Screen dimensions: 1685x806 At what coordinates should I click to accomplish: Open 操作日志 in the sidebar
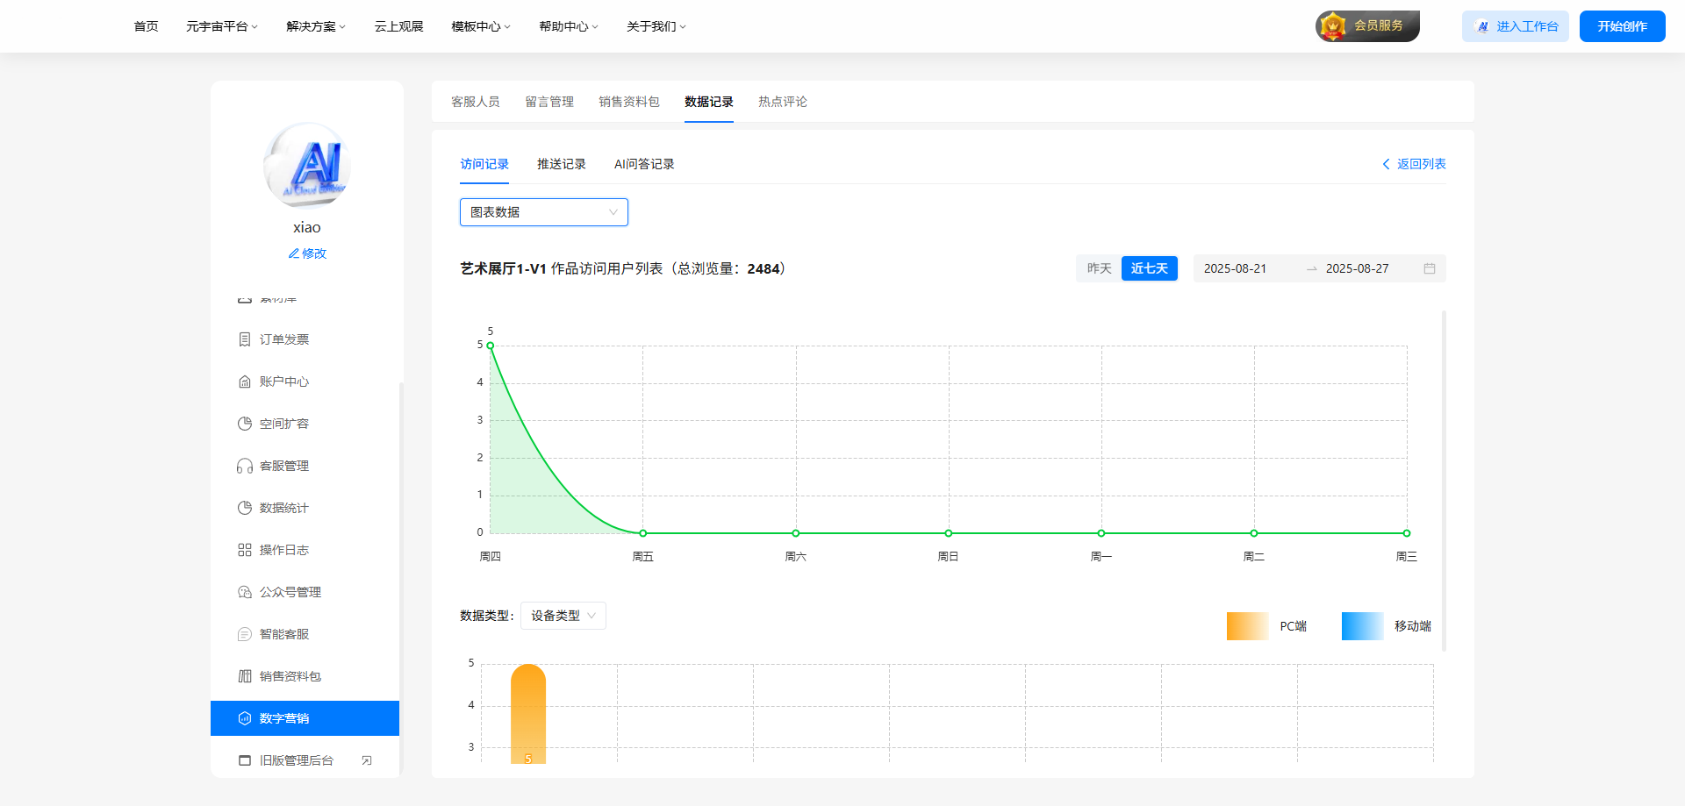click(x=283, y=550)
